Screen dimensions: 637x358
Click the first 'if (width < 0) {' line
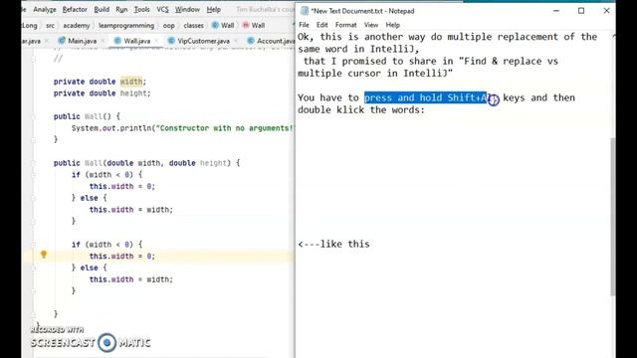click(x=107, y=175)
